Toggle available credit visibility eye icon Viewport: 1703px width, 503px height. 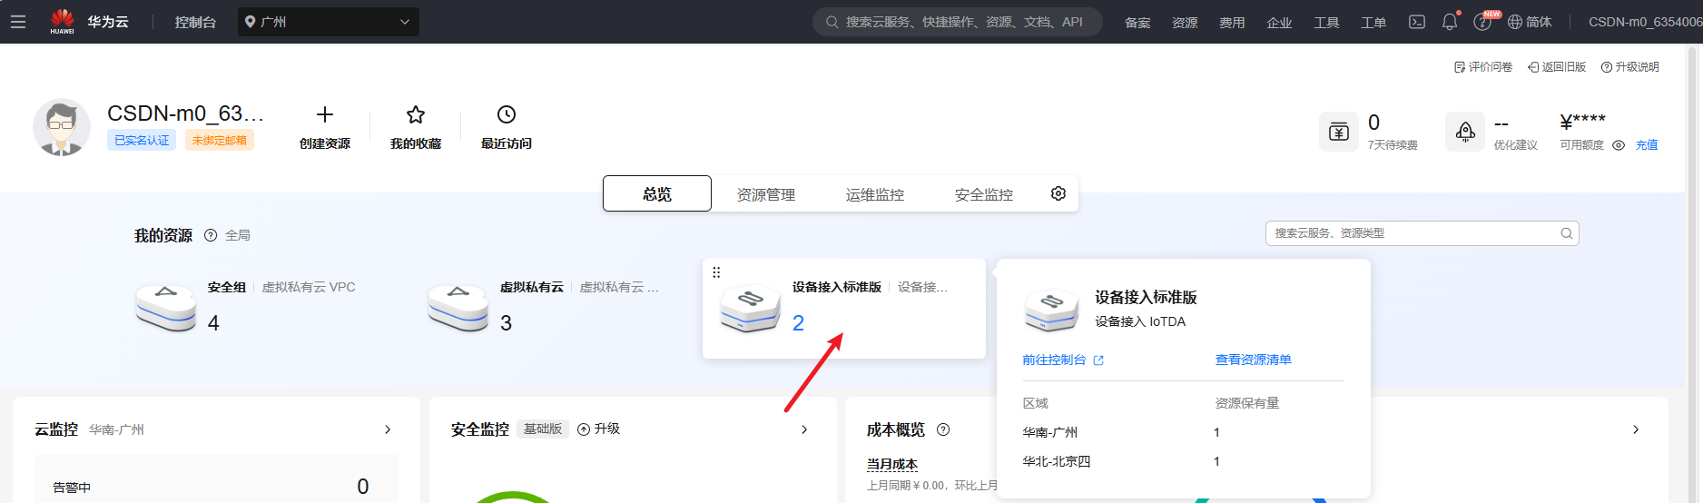(1619, 145)
